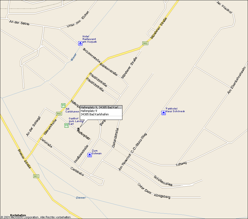Select the Gasthof zum Landgraf Carl restaurant icon
248x219 pixels.
pos(67,125)
